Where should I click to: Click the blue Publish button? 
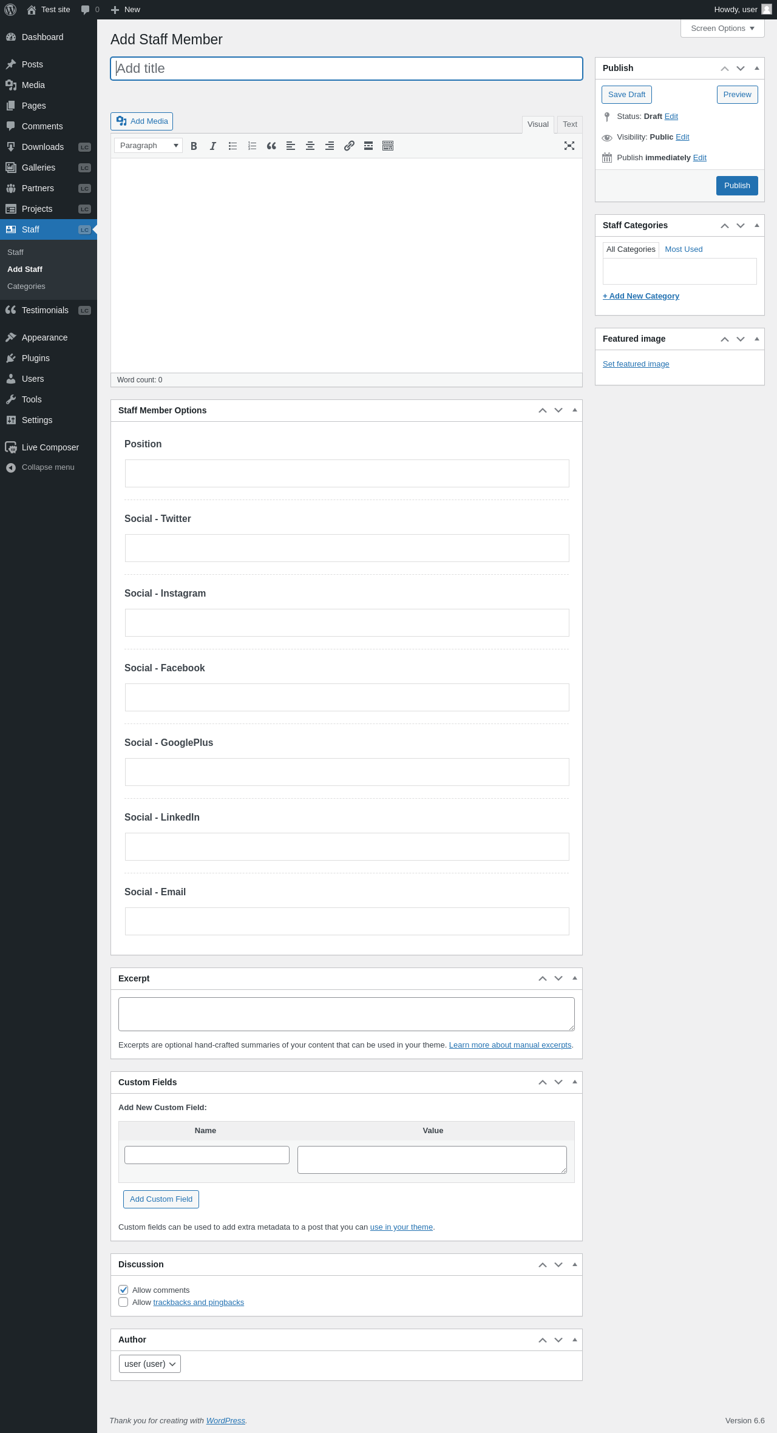coord(737,186)
